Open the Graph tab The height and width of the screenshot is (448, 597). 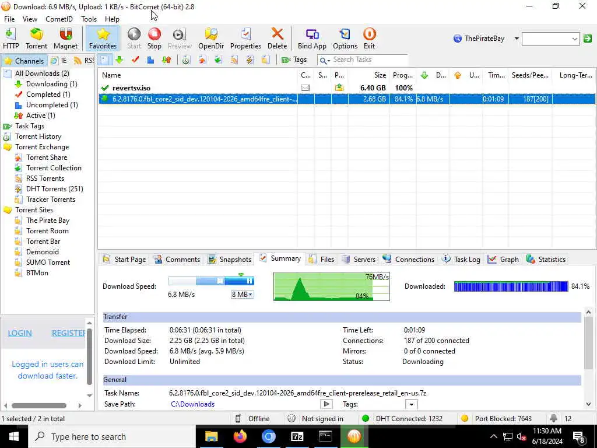coord(503,260)
